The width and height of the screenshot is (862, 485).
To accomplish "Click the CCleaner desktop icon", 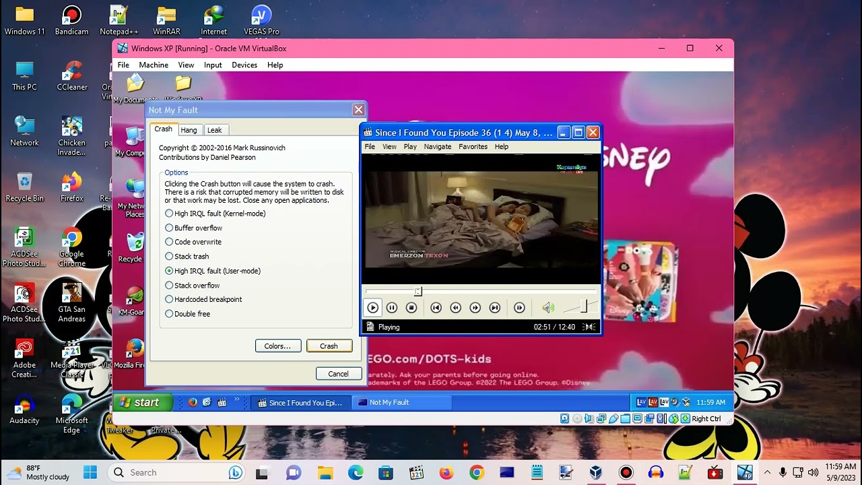I will (71, 75).
